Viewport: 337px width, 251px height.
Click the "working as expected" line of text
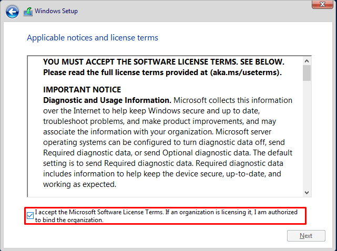pyautogui.click(x=79, y=185)
